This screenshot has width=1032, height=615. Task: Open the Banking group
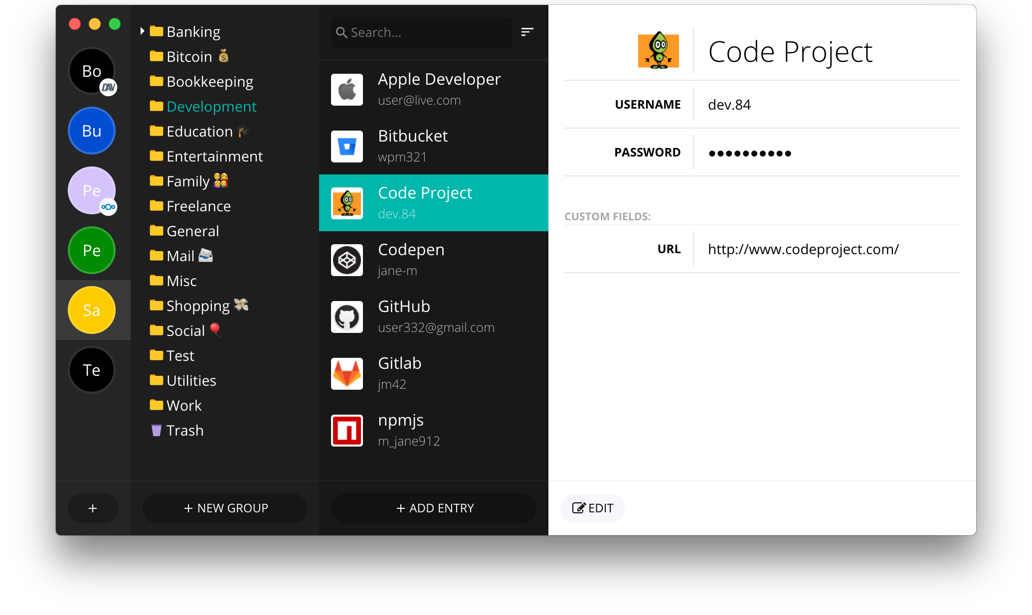(193, 31)
